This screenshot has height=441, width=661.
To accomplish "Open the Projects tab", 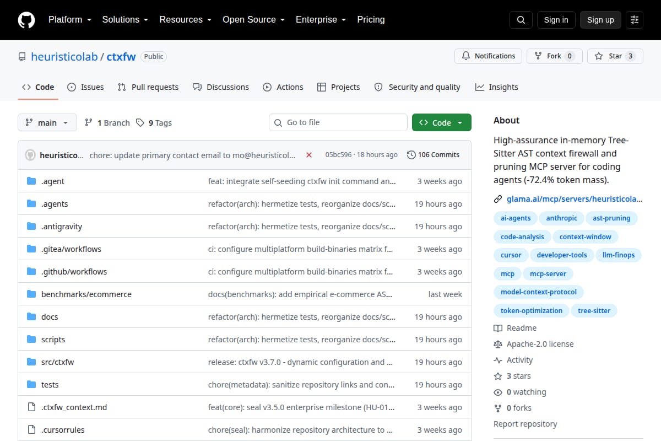I will (x=339, y=87).
